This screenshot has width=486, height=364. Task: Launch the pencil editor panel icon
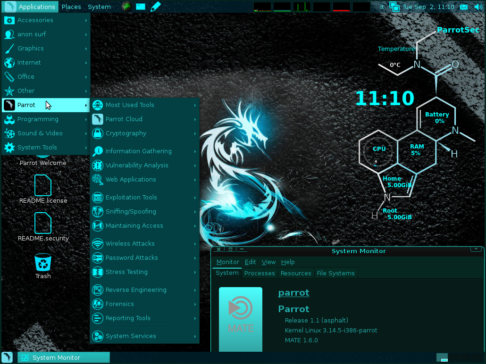155,7
